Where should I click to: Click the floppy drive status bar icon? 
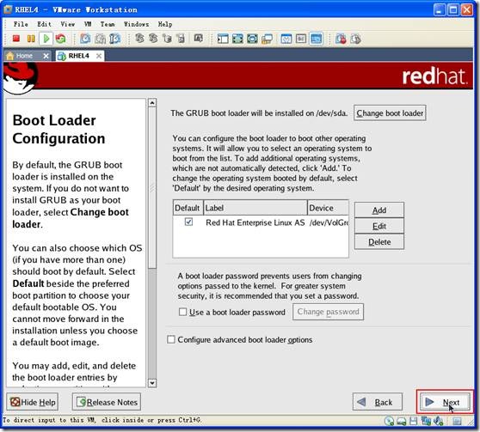click(x=414, y=421)
